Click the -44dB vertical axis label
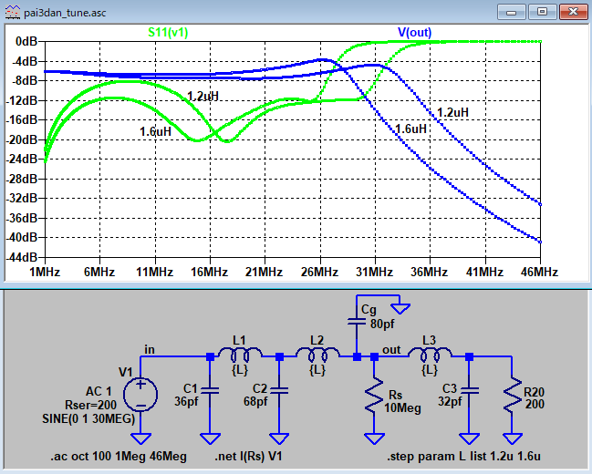This screenshot has width=592, height=474. coord(22,257)
